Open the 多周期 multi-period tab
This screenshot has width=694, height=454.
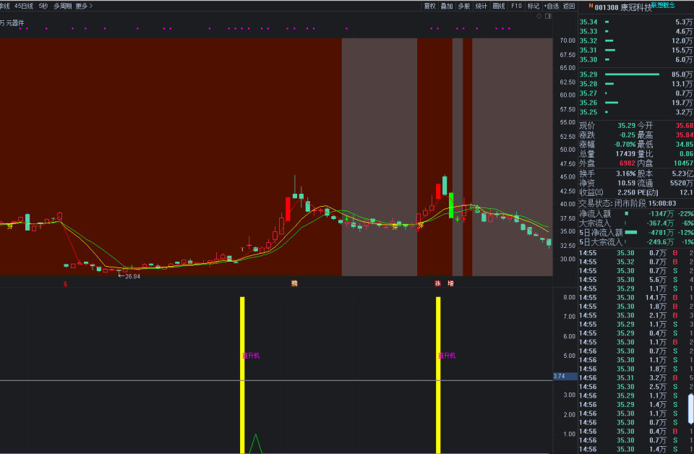pyautogui.click(x=62, y=6)
